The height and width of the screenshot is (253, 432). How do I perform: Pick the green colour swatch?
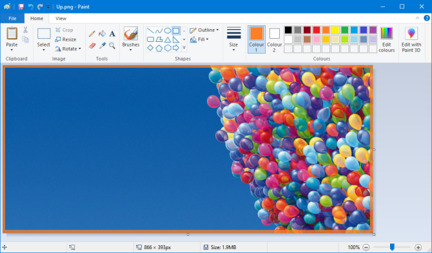345,30
